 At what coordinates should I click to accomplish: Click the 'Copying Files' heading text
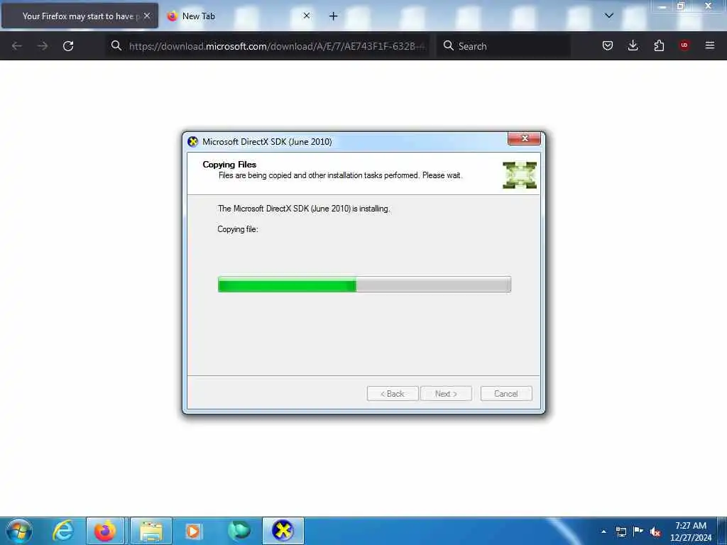click(x=229, y=165)
